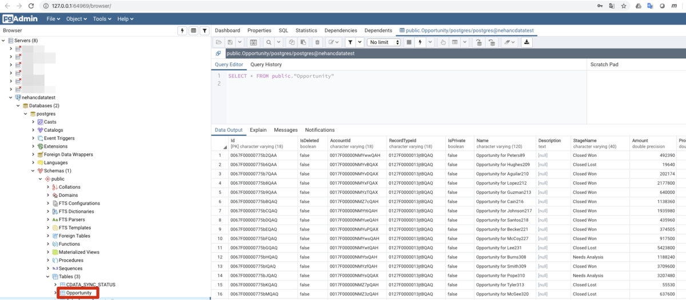Open Query Tool icon in Browser panel header
The image size is (686, 300).
click(183, 30)
